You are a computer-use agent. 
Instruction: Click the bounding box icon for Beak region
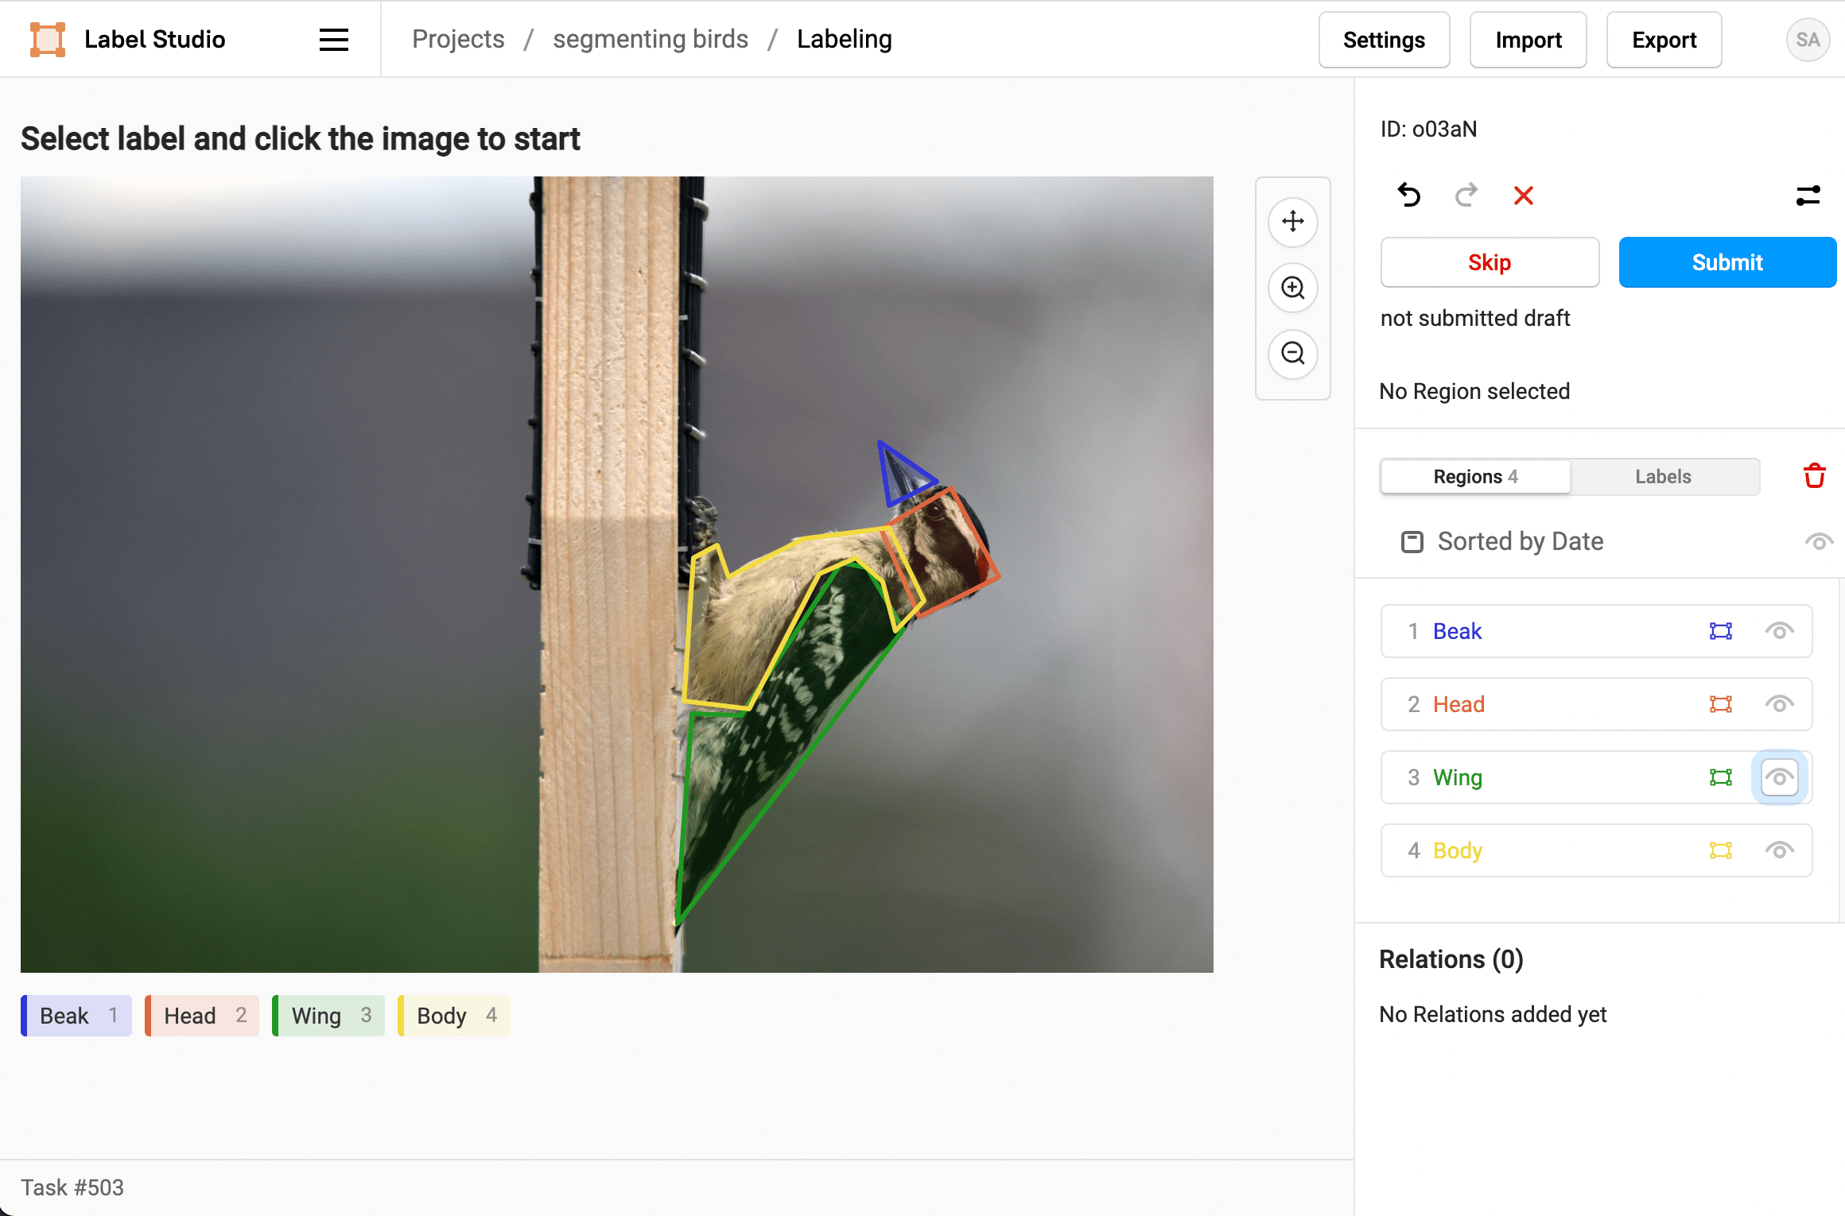click(1720, 629)
